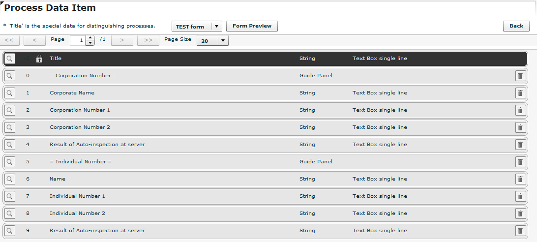Viewport: 537px width, 242px height.
Task: Open magnifier for '= Corporation Number =' row
Action: (x=9, y=76)
